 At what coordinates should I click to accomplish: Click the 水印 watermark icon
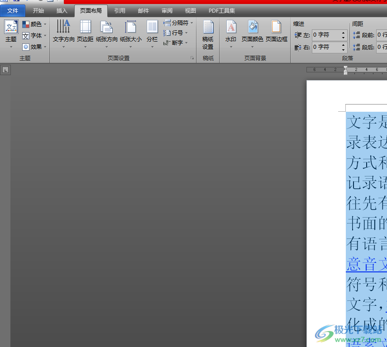[x=231, y=27]
